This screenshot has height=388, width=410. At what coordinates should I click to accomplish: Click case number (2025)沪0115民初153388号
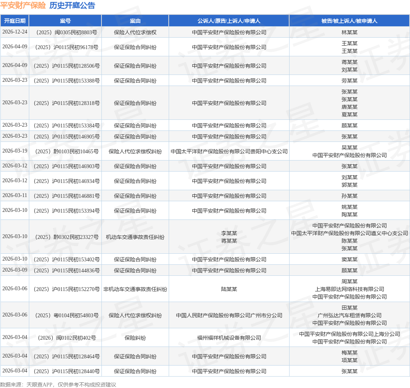tap(65, 81)
